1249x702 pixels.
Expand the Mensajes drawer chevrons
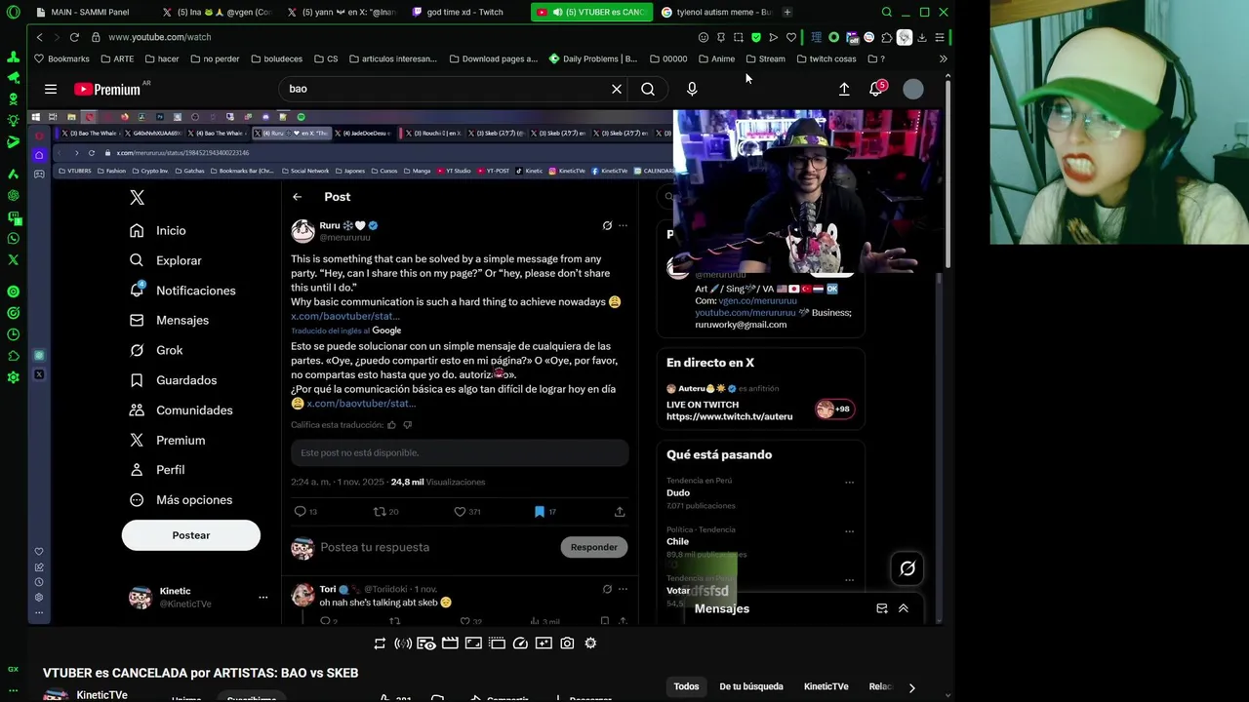click(x=904, y=608)
